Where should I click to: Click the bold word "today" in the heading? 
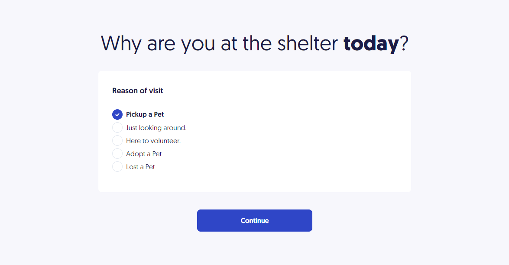click(x=371, y=43)
